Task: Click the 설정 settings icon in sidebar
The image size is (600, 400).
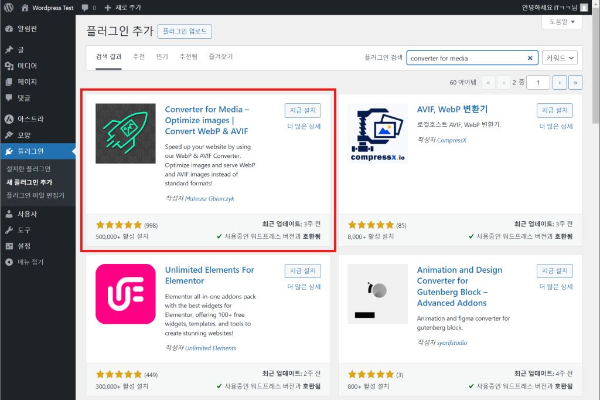Action: pyautogui.click(x=9, y=246)
